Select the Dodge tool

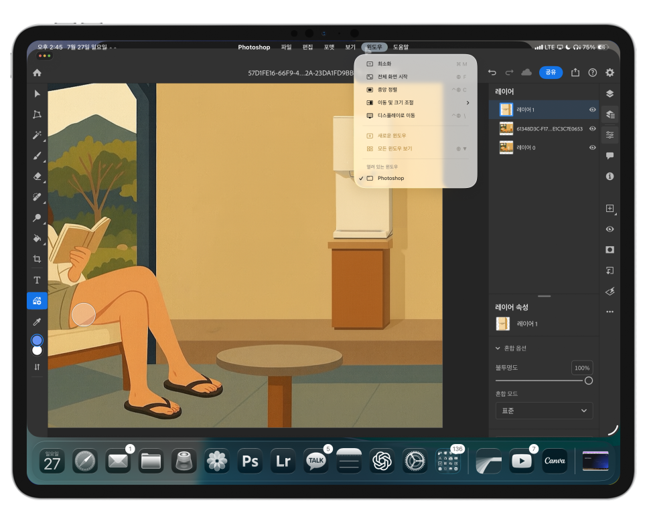[x=37, y=217]
